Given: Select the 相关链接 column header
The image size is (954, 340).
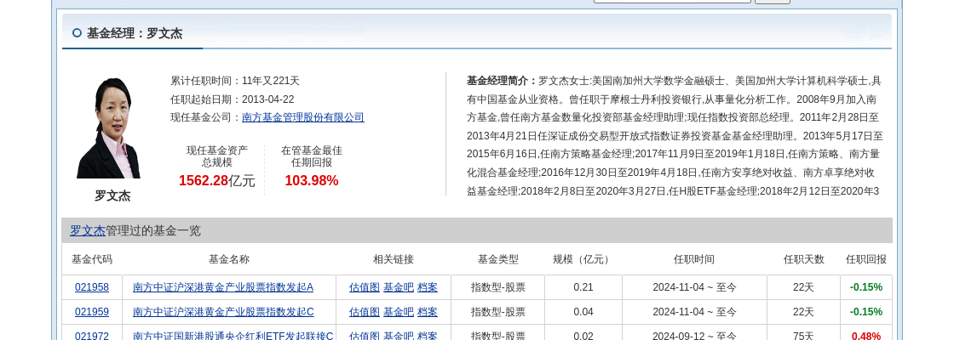Looking at the screenshot, I should pyautogui.click(x=394, y=259).
